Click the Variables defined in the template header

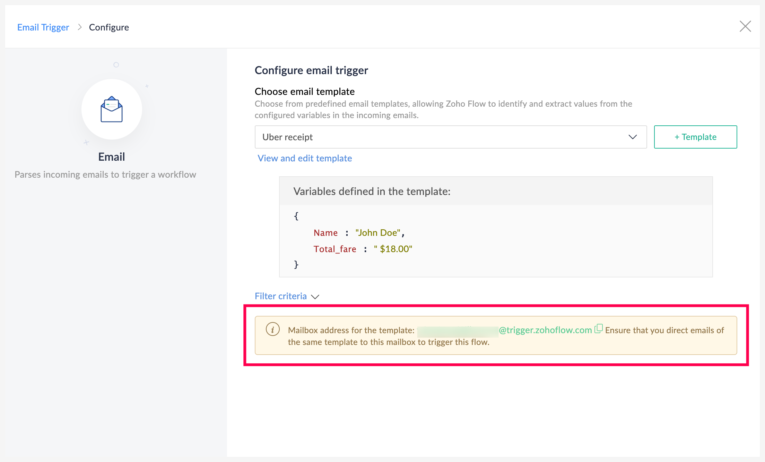tap(372, 191)
